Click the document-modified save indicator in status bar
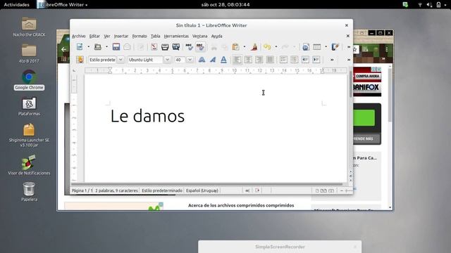This screenshot has width=451, height=253. pos(257,190)
